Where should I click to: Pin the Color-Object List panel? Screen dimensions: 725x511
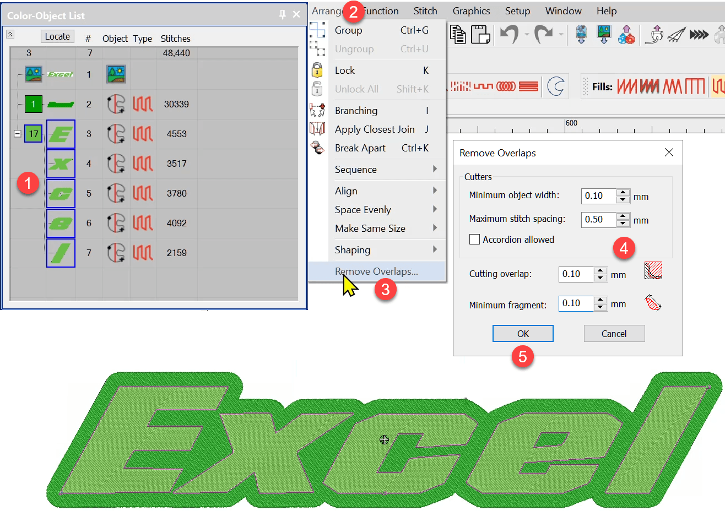[283, 15]
